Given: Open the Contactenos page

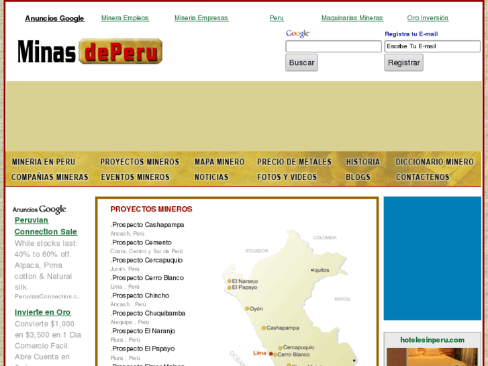Looking at the screenshot, I should click(423, 177).
